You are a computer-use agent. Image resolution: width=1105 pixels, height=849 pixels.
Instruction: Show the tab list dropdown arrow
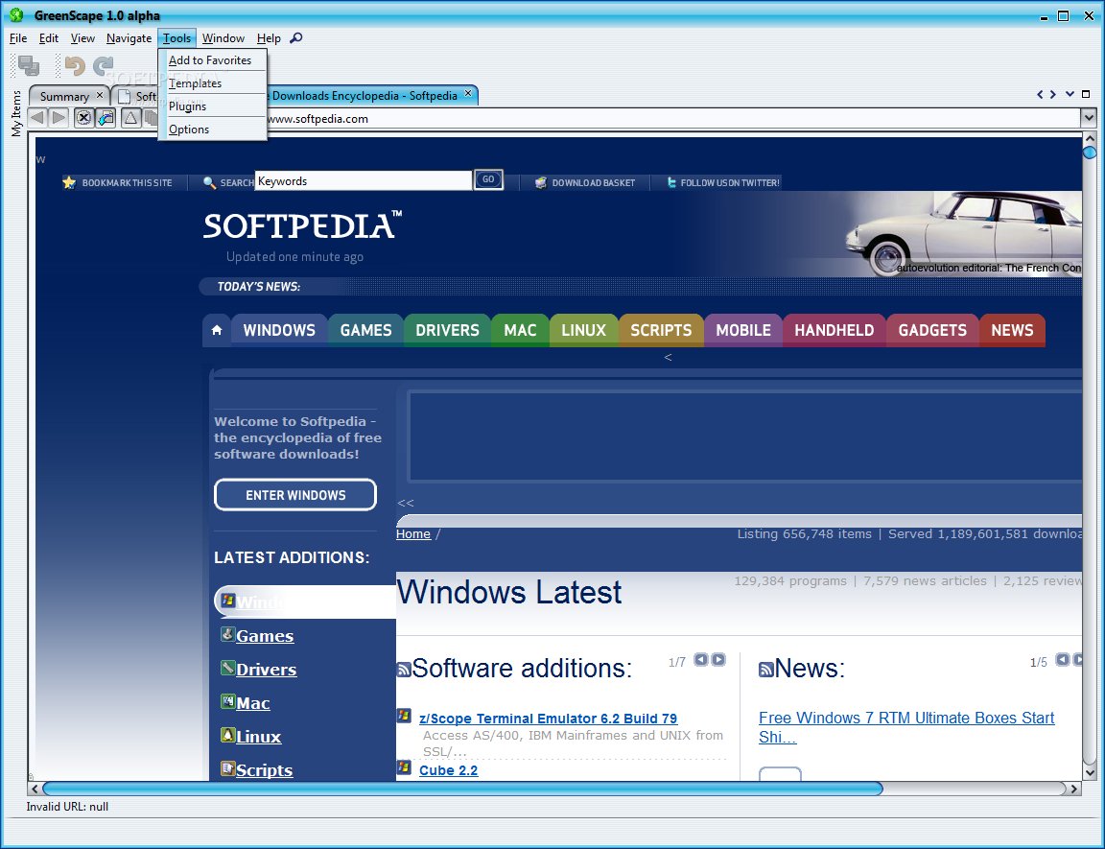click(1070, 94)
